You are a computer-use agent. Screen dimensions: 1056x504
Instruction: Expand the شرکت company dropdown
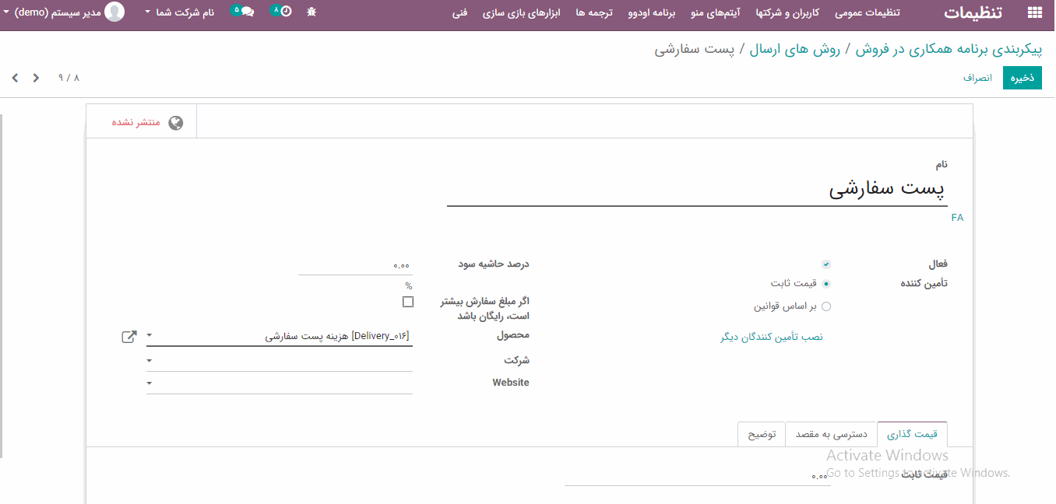[x=150, y=361]
